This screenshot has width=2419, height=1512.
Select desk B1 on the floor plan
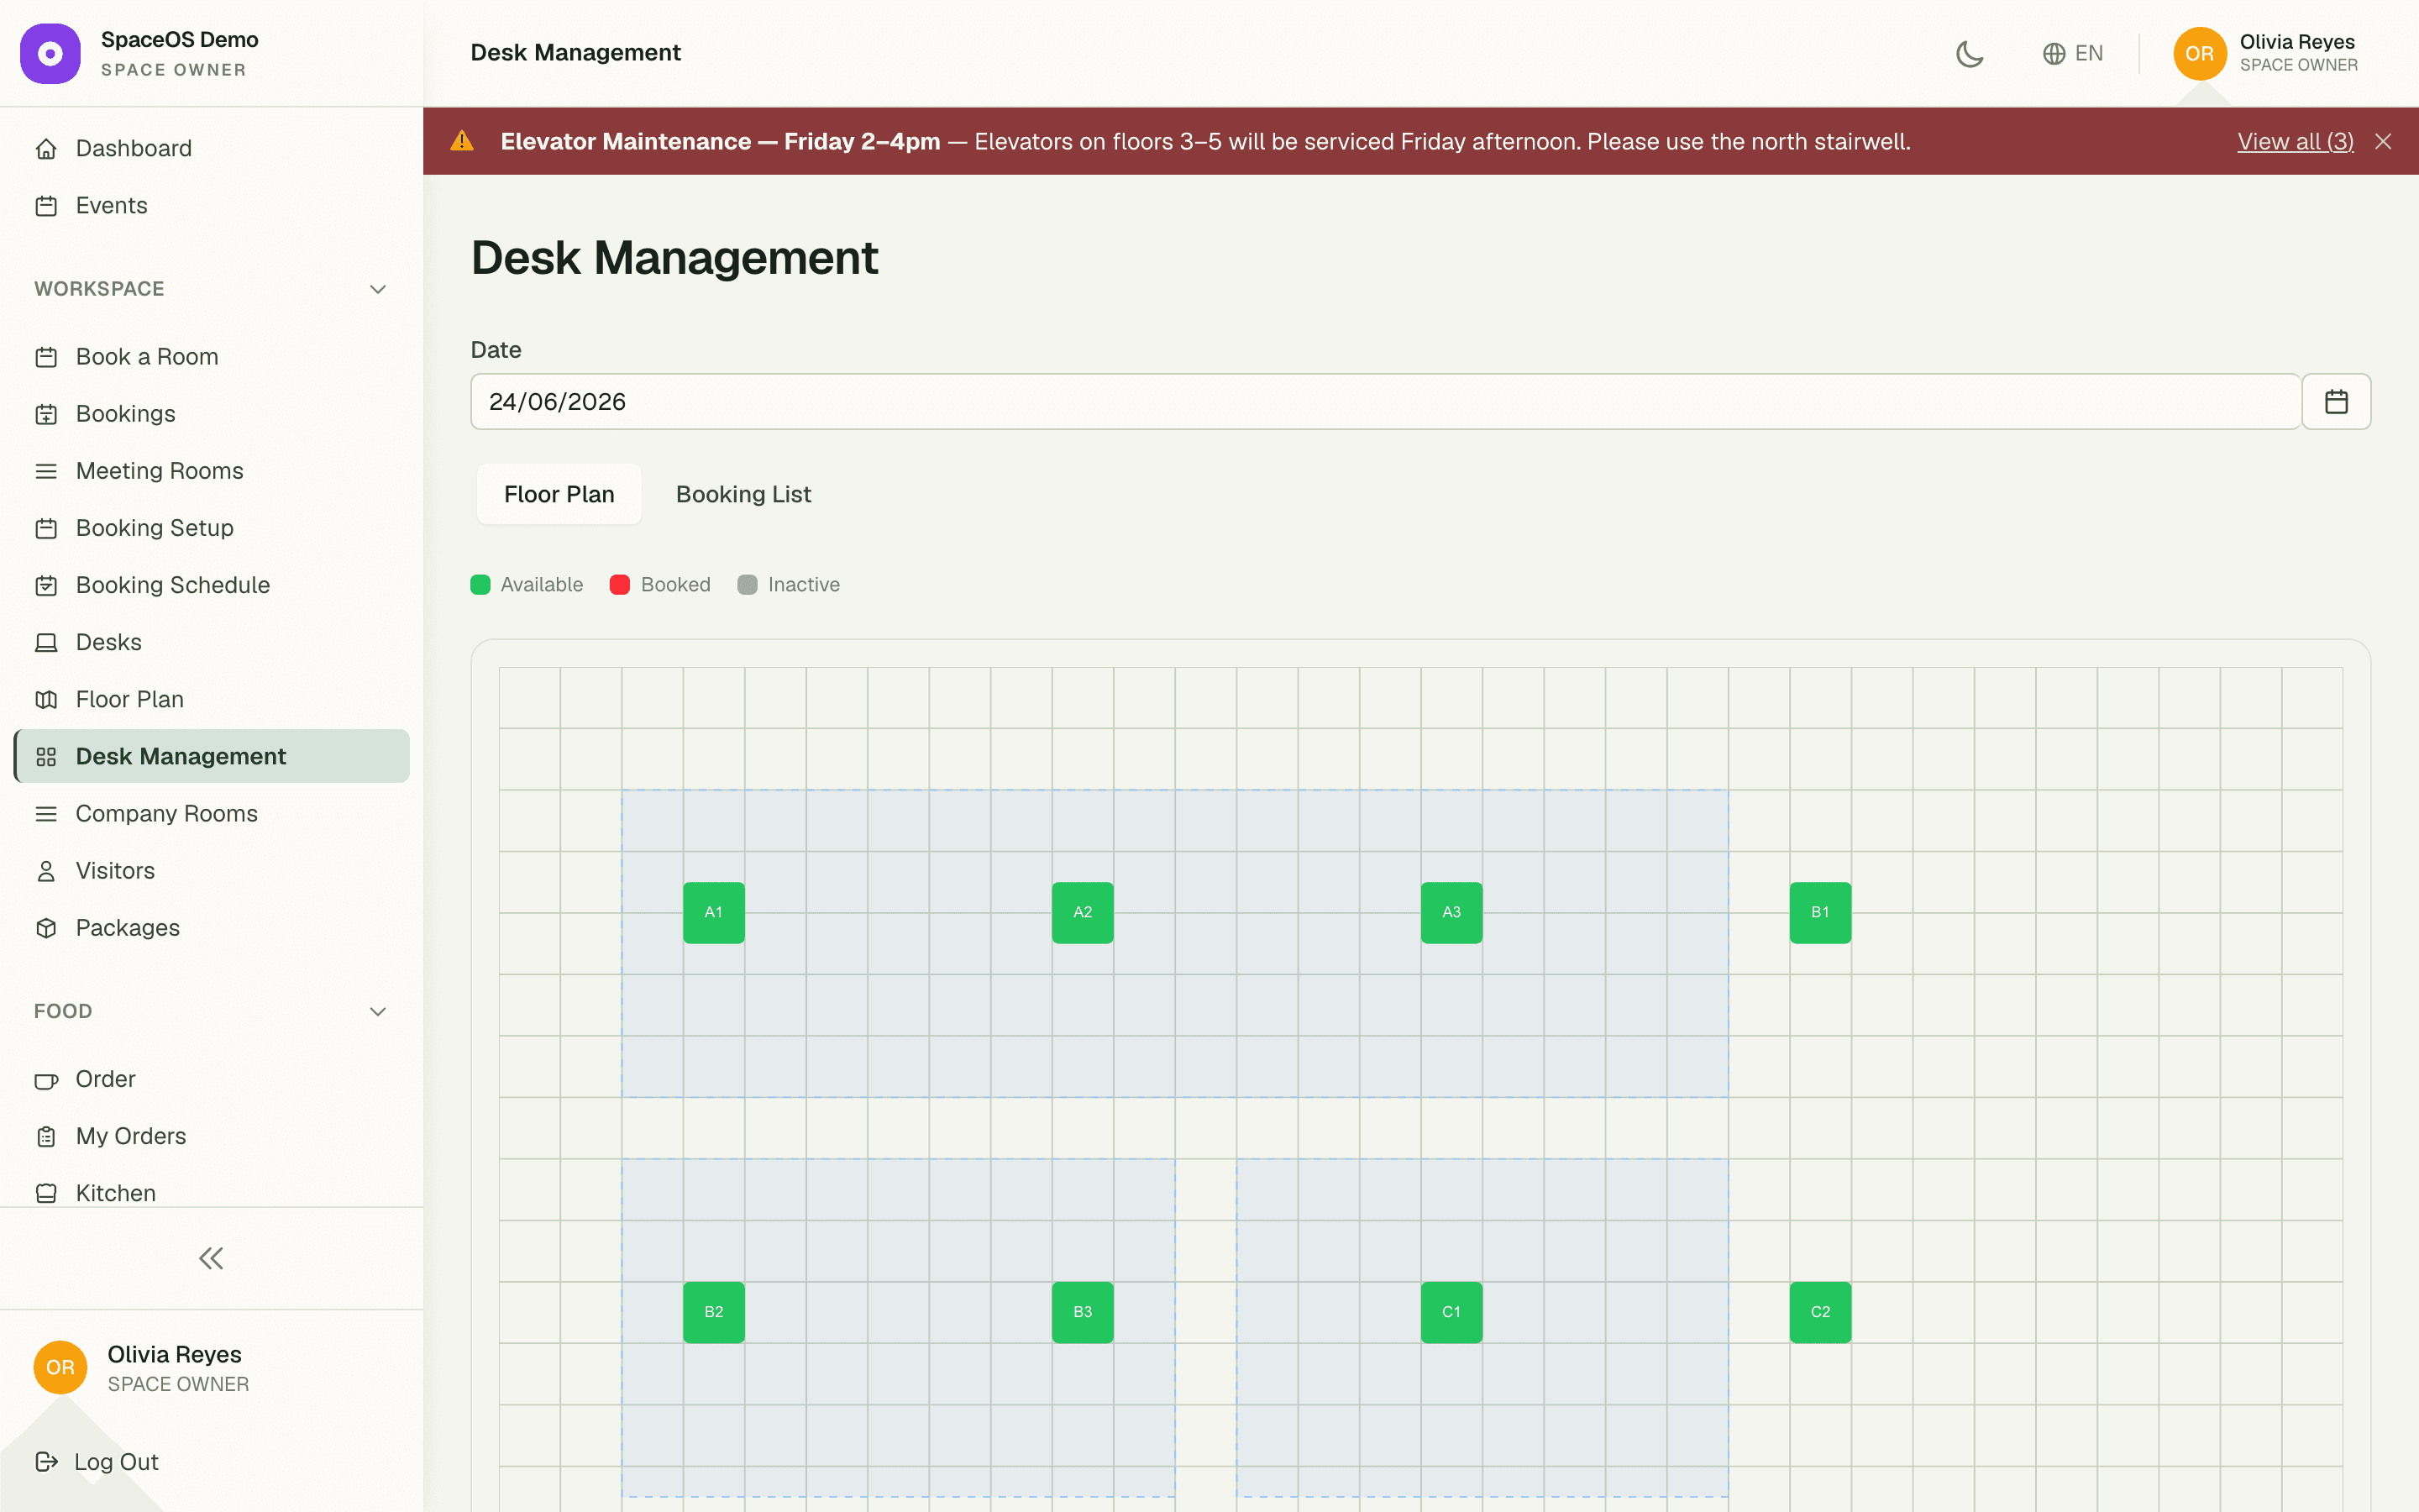[1820, 912]
